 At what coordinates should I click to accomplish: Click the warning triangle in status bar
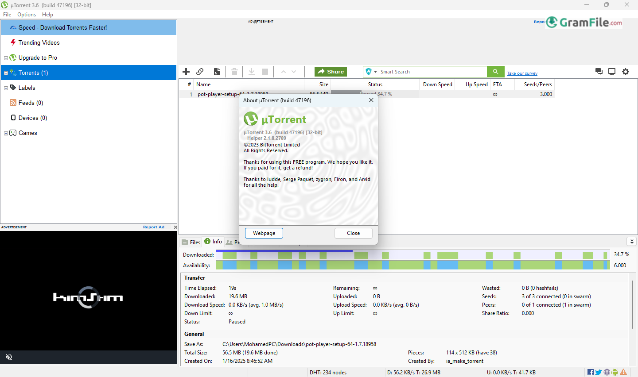pyautogui.click(x=623, y=372)
